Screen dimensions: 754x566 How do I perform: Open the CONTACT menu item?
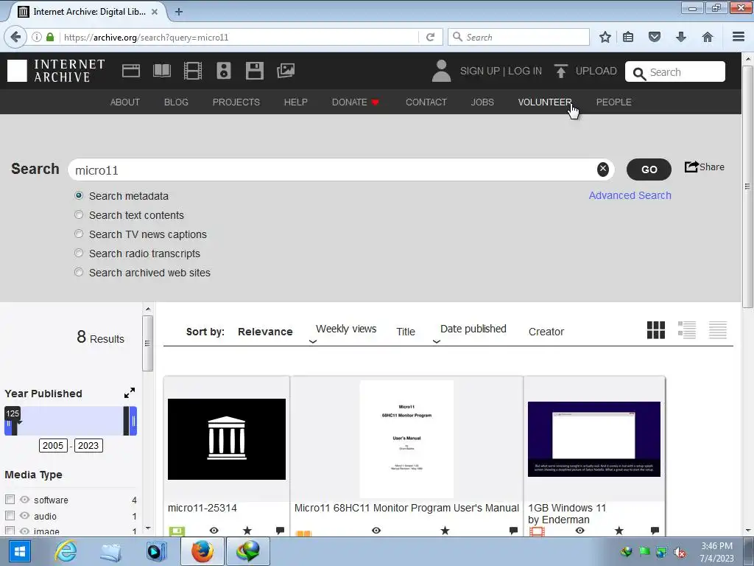tap(426, 102)
